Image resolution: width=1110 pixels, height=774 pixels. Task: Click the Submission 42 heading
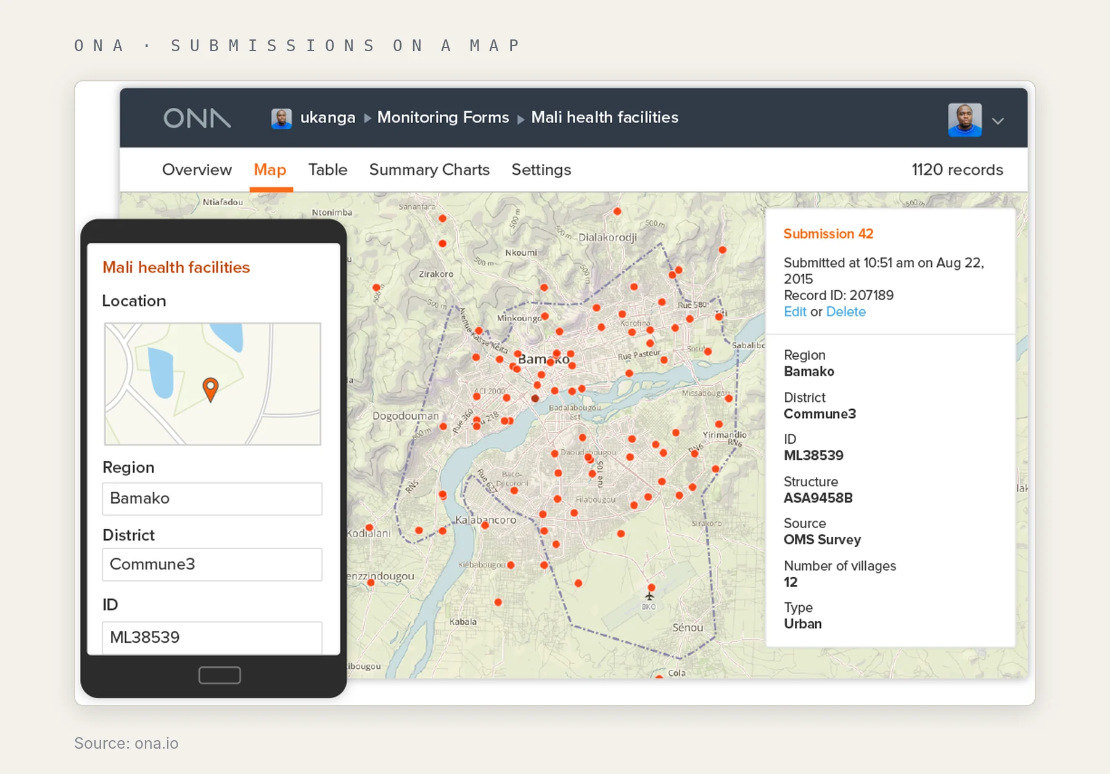pyautogui.click(x=828, y=234)
